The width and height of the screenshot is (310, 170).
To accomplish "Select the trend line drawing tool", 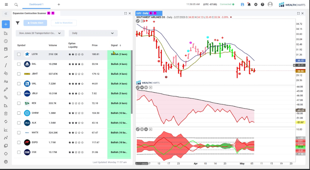I will point(6,65).
